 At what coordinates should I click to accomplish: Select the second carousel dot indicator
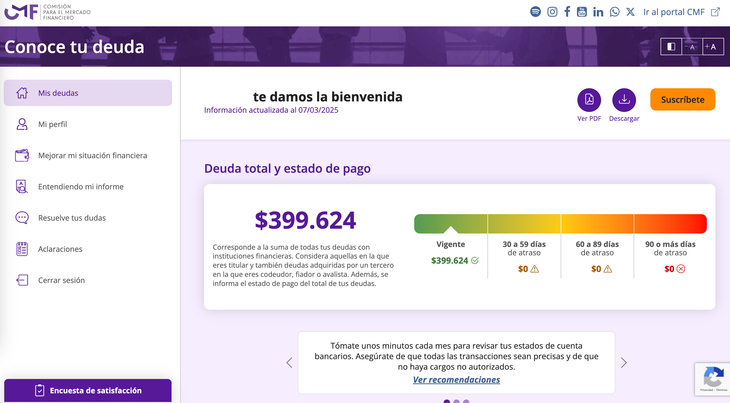[457, 401]
